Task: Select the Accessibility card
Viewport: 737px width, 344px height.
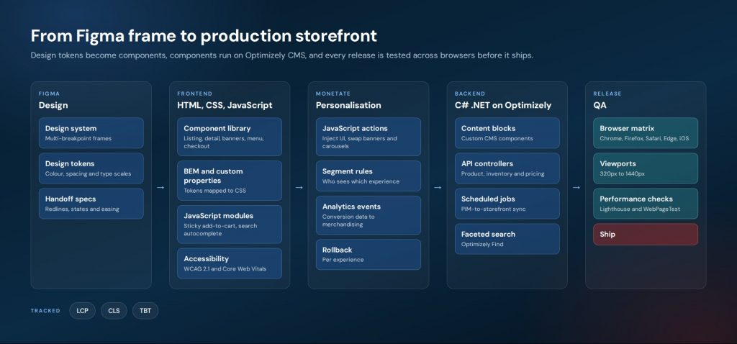Action: 230,263
